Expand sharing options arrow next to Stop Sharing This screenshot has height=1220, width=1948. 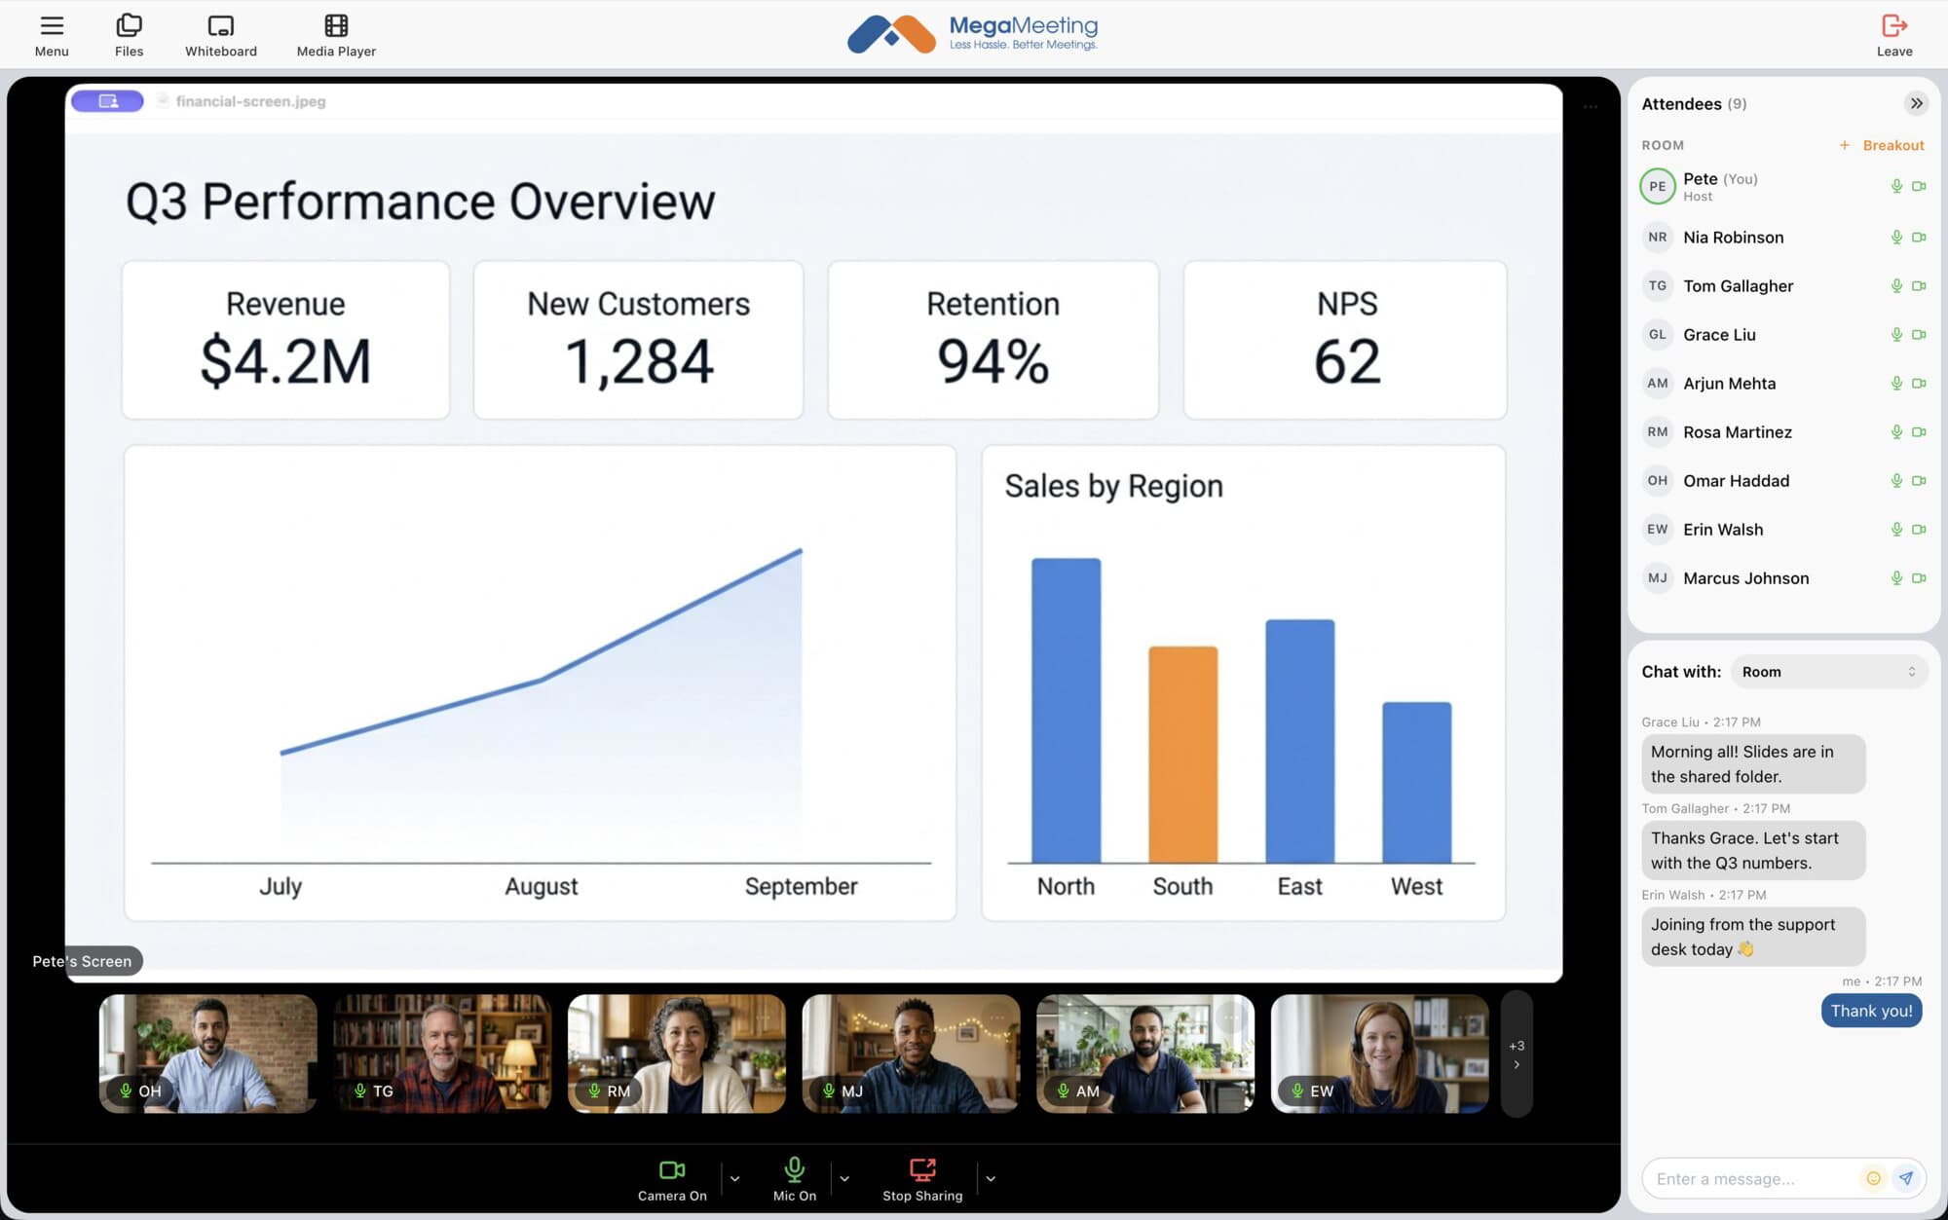click(x=991, y=1178)
